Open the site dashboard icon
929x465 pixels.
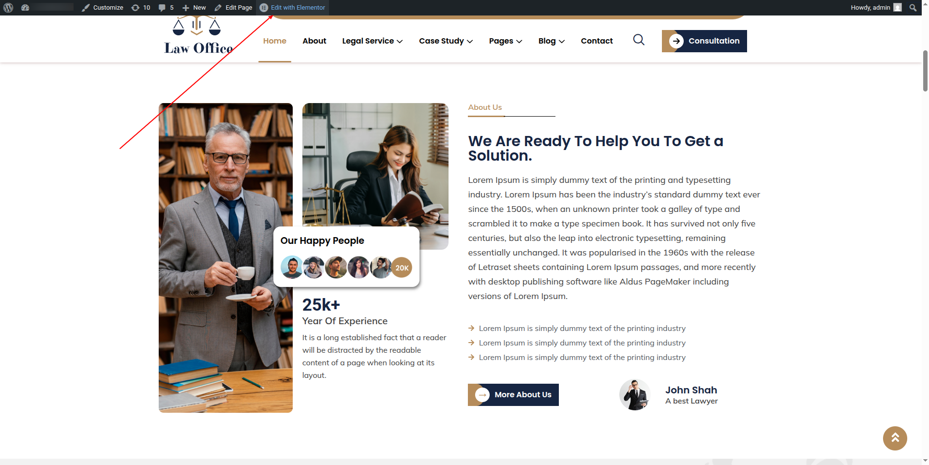pos(25,7)
